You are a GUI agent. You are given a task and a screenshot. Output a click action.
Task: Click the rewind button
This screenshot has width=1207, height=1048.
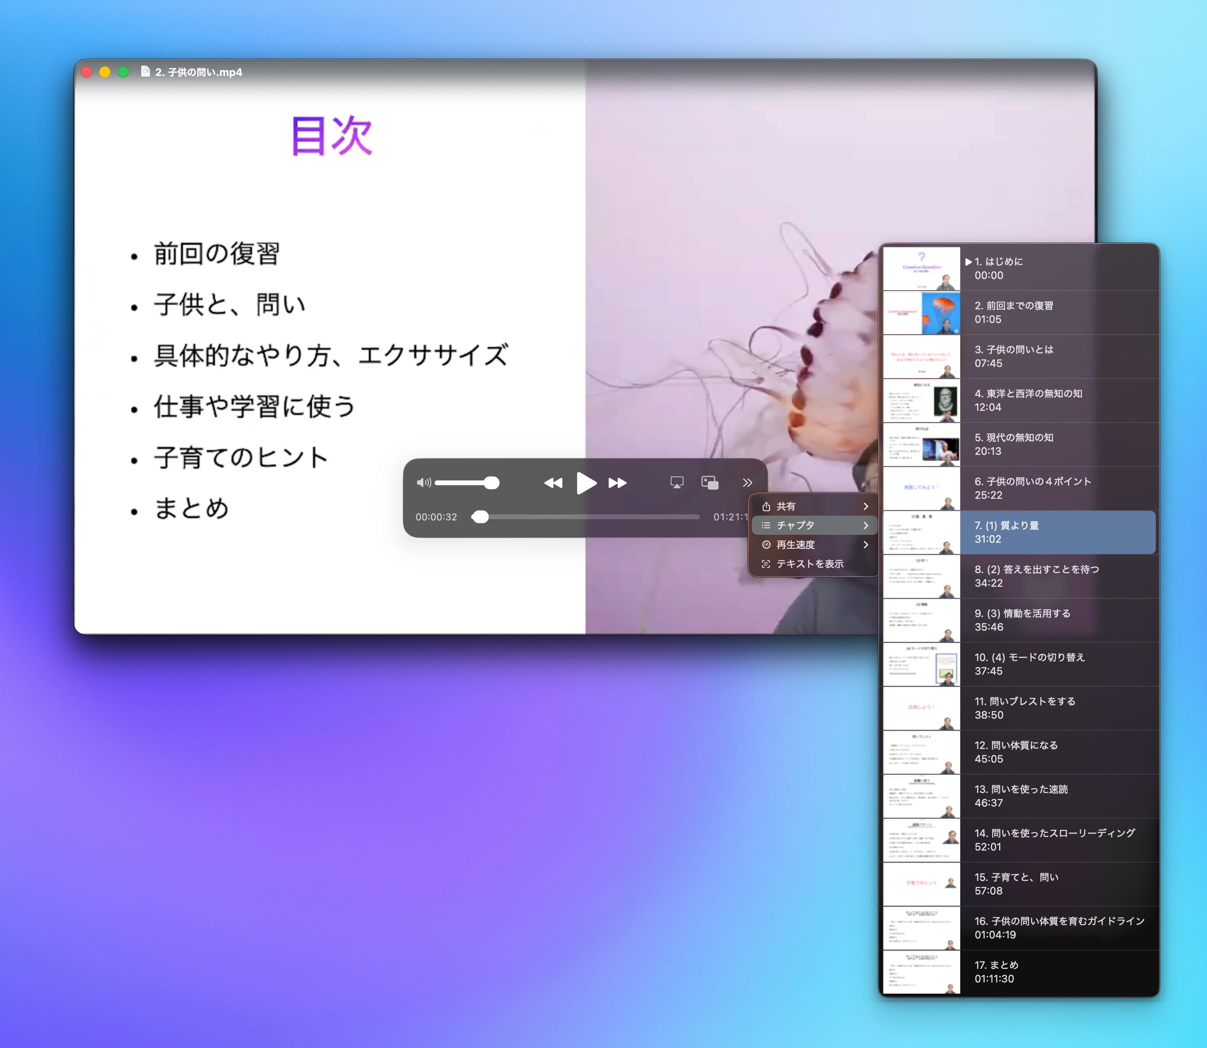click(x=553, y=483)
